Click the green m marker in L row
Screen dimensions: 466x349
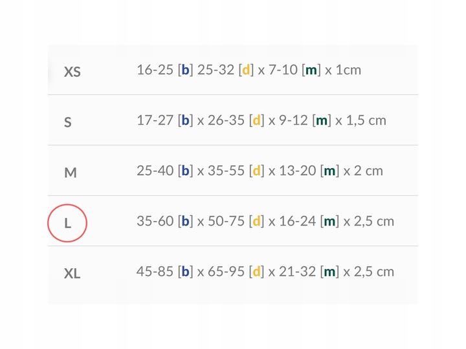(x=329, y=221)
